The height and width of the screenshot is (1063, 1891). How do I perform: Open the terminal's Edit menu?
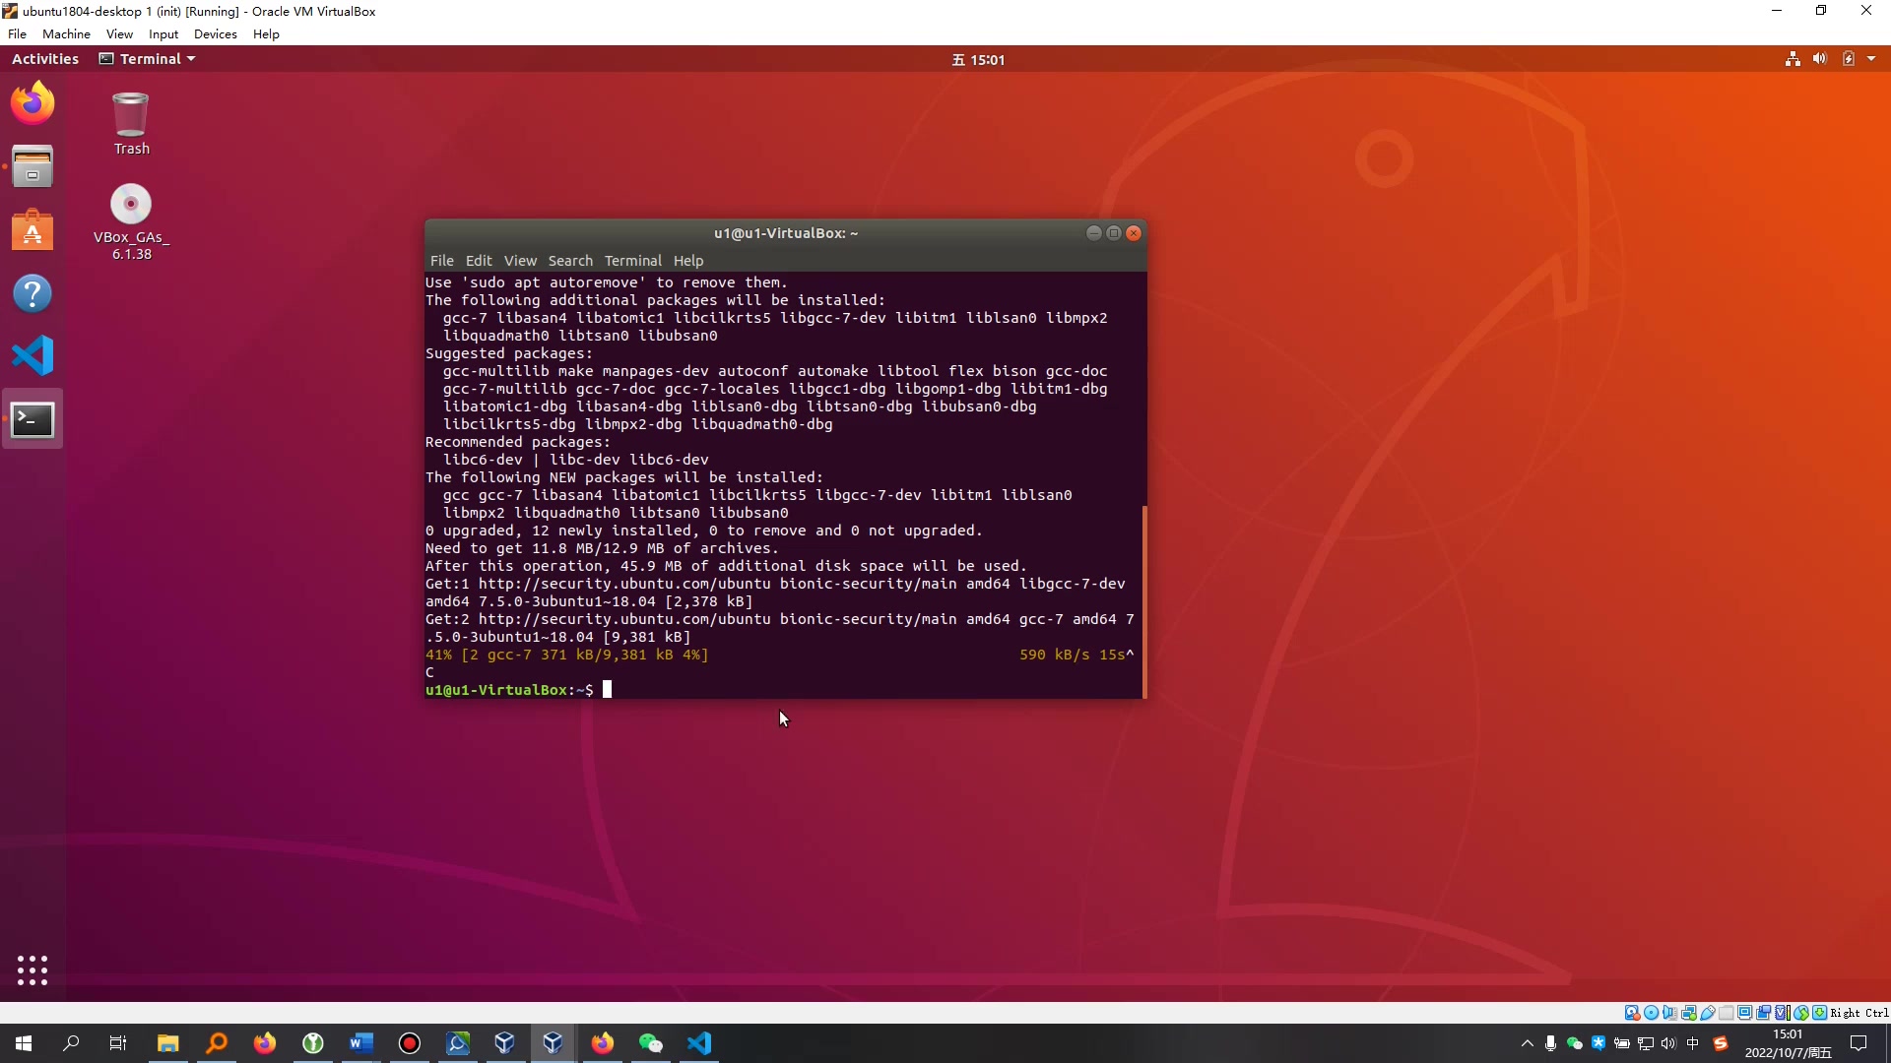(479, 261)
